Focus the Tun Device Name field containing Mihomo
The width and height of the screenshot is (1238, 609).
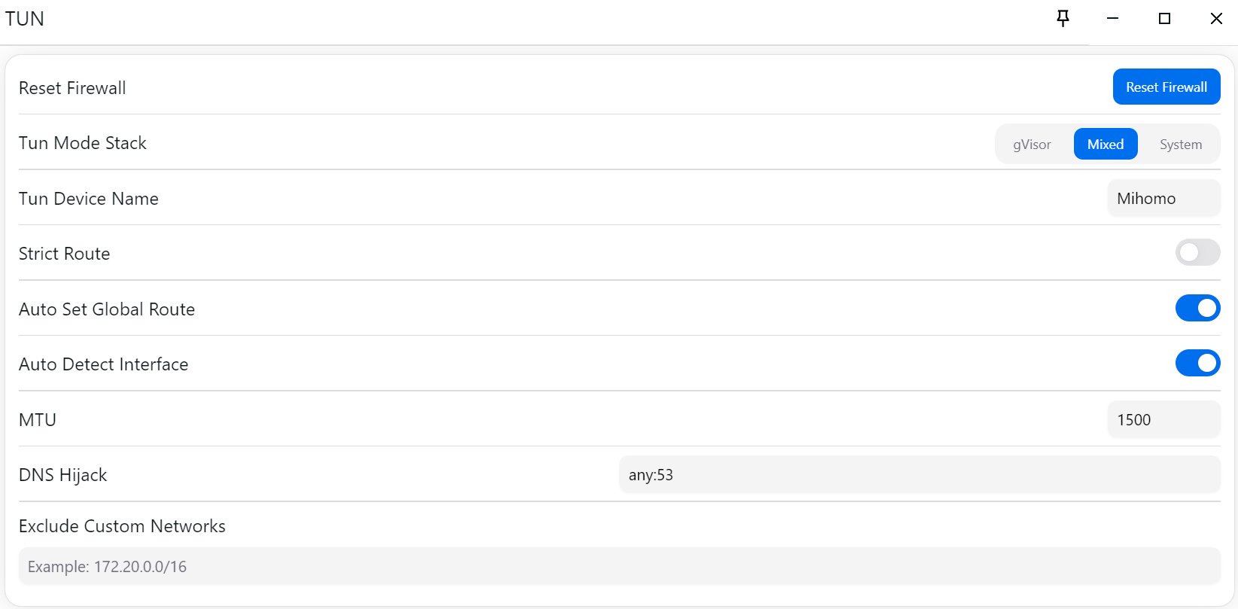click(x=1163, y=199)
